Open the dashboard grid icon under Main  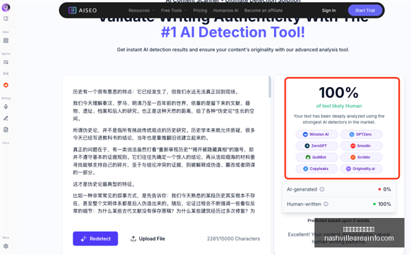[5, 40]
